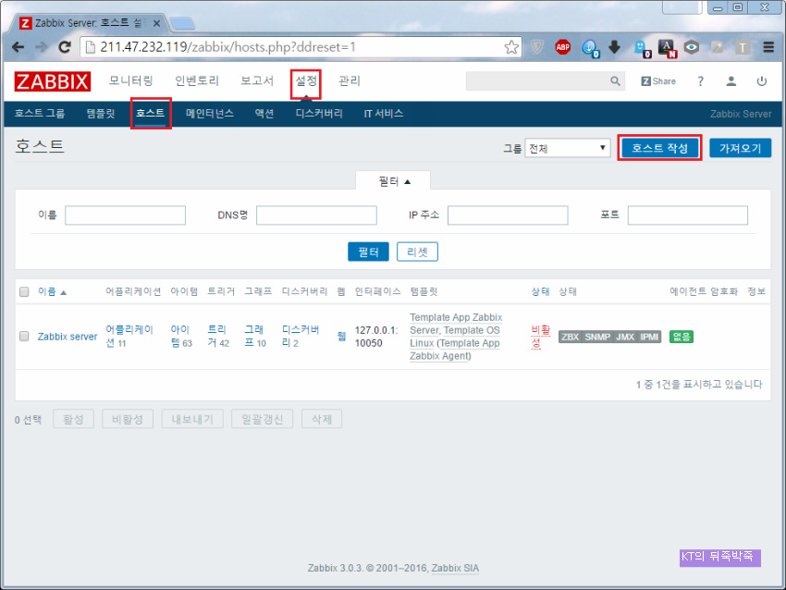The height and width of the screenshot is (590, 786).
Task: Go to the 액션 submenu
Action: (264, 114)
